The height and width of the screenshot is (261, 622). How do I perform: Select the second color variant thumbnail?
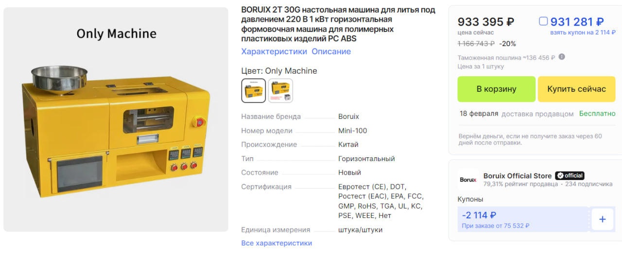pyautogui.click(x=280, y=91)
